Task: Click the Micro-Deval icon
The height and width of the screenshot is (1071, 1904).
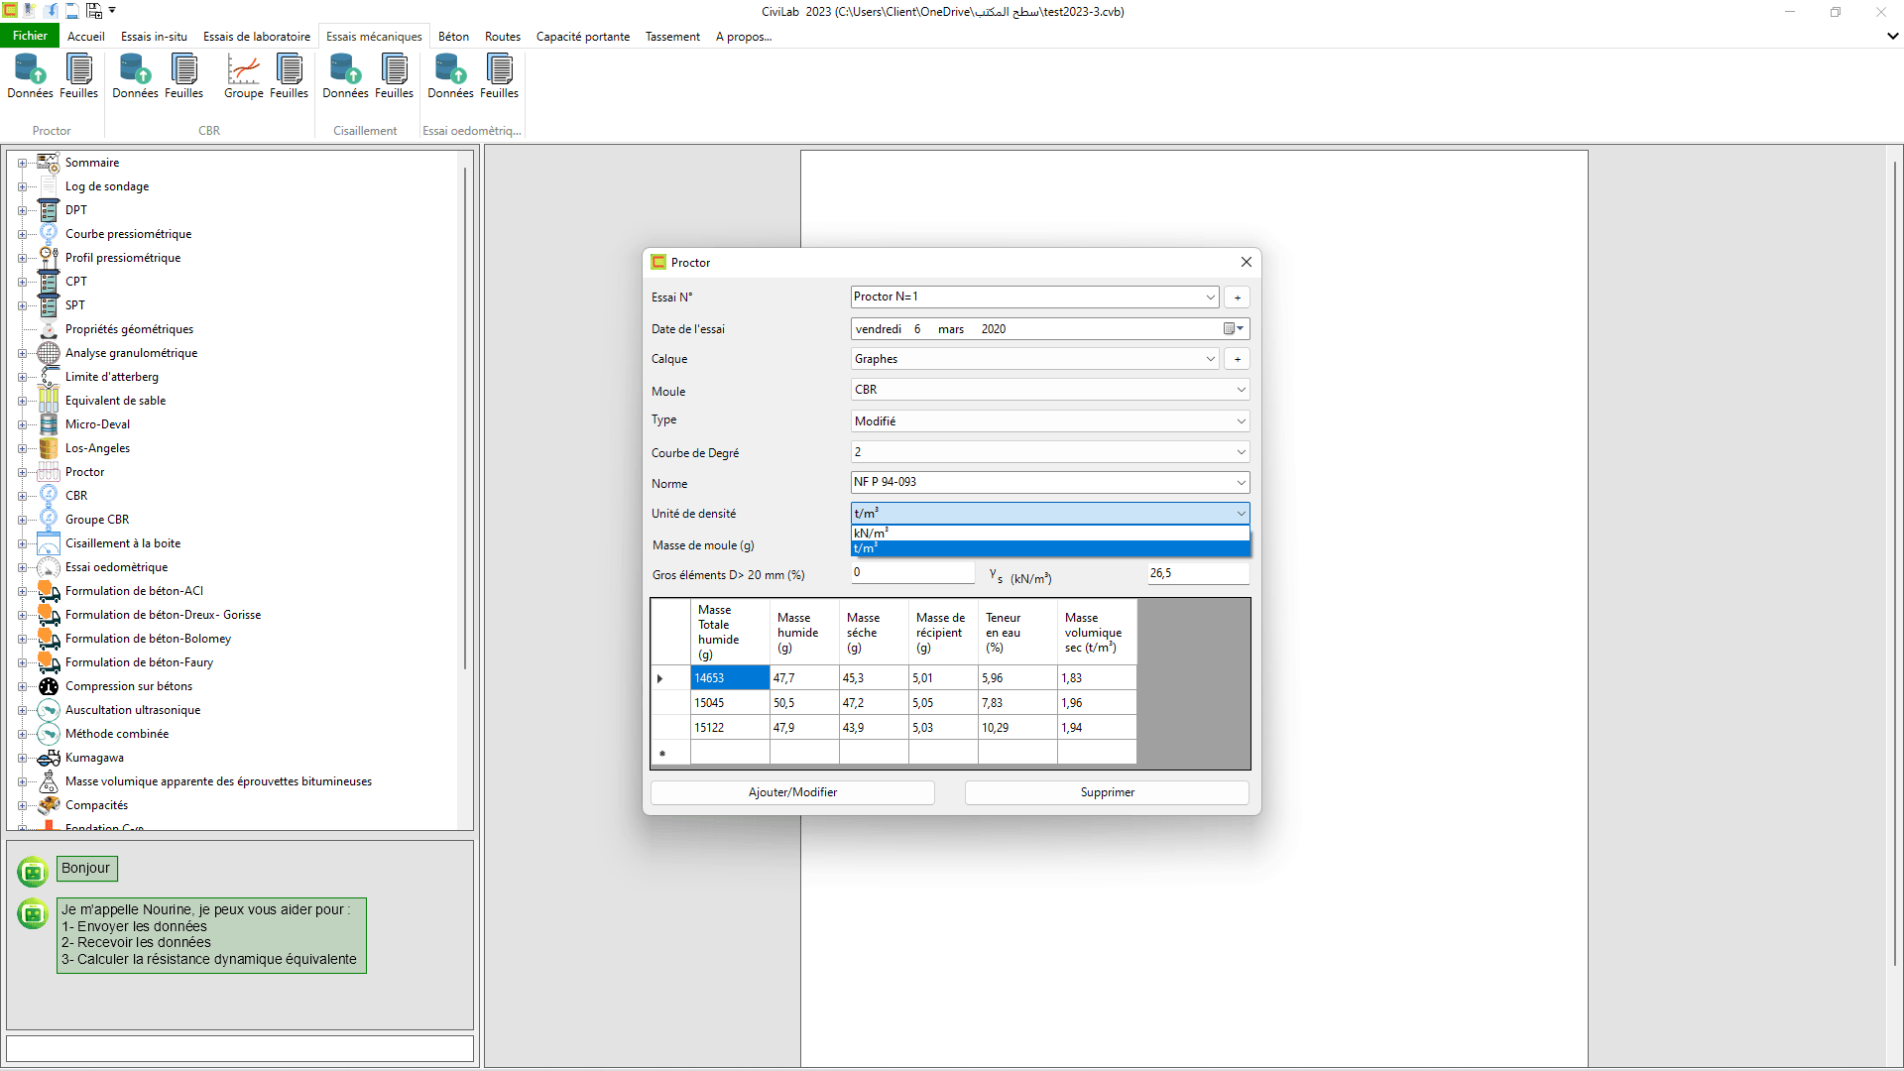Action: pos(49,424)
